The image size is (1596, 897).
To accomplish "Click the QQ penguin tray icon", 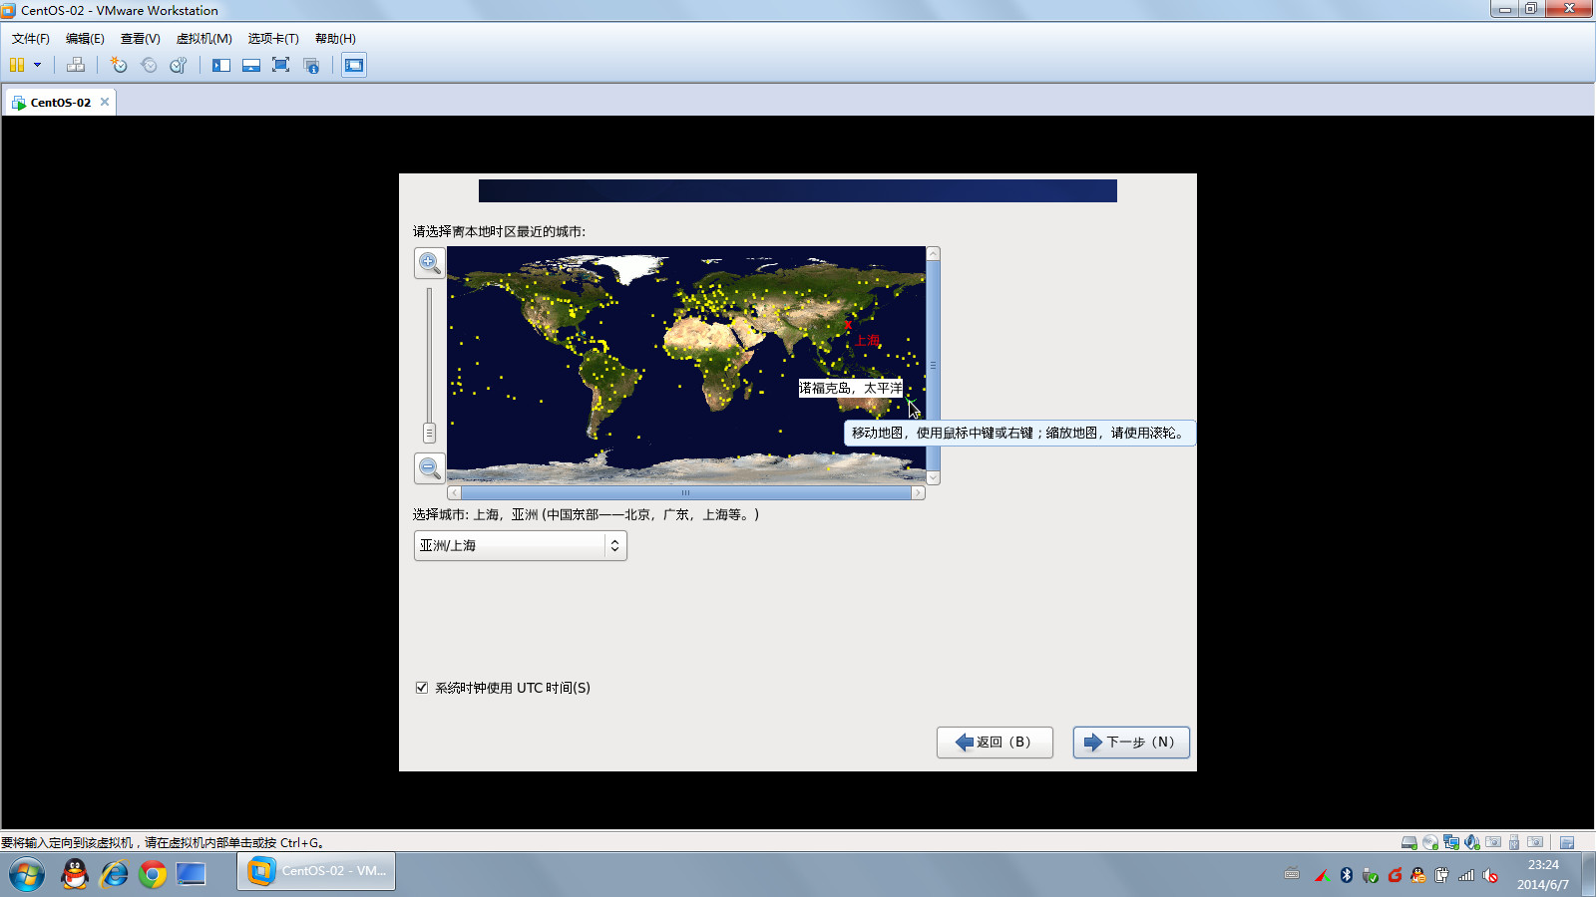I will (1418, 875).
